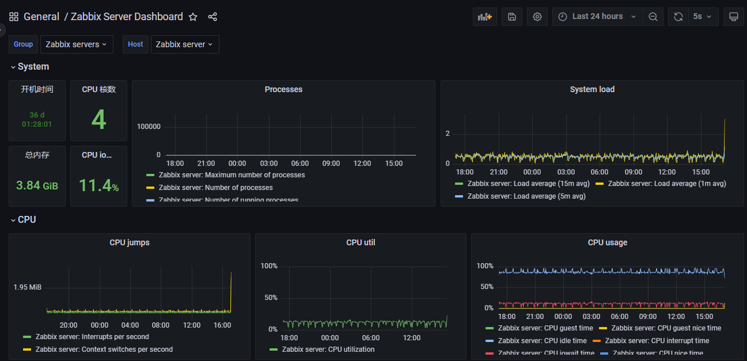This screenshot has width=747, height=361.
Task: Toggle Maximum number of processes series
Action: coord(232,175)
